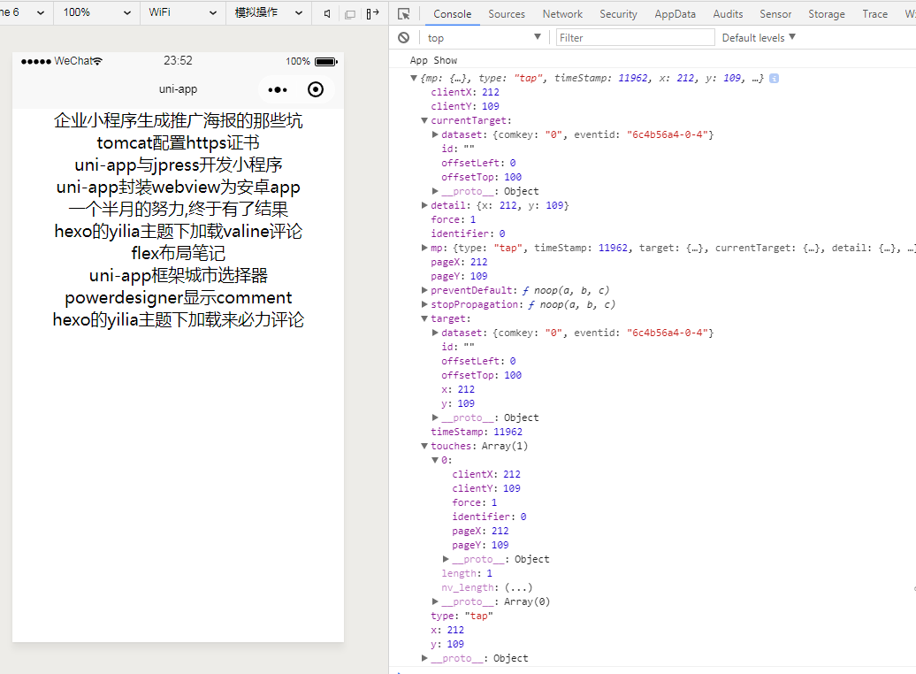
Task: Tap article uni-app与jpress开发小程序
Action: [x=179, y=165]
